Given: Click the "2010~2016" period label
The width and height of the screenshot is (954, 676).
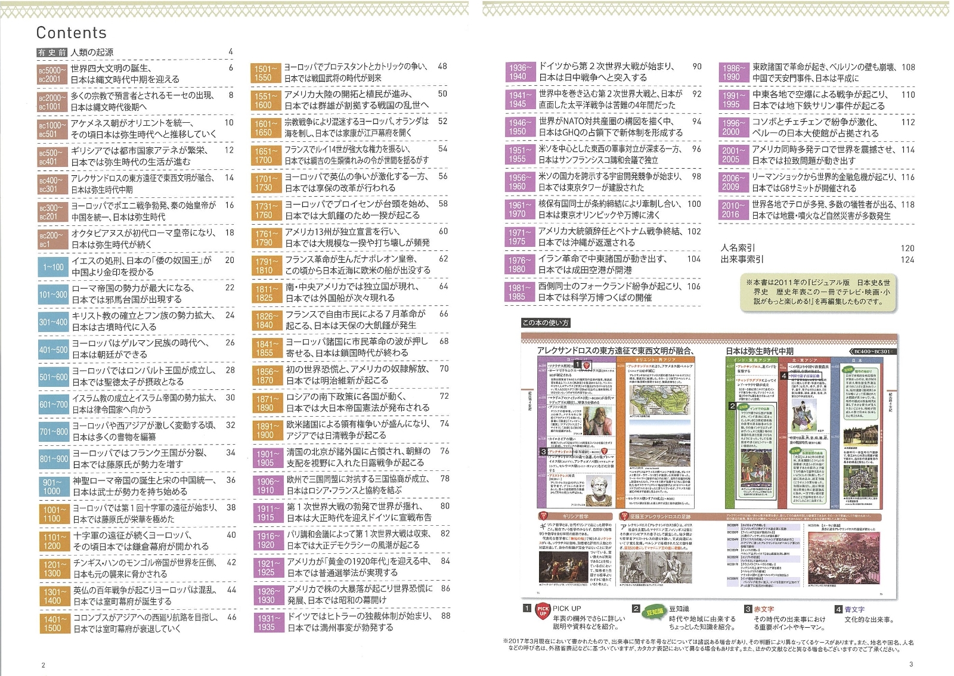Looking at the screenshot, I should [733, 210].
